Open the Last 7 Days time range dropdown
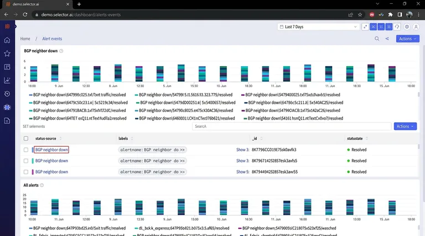425x236 pixels. (319, 26)
